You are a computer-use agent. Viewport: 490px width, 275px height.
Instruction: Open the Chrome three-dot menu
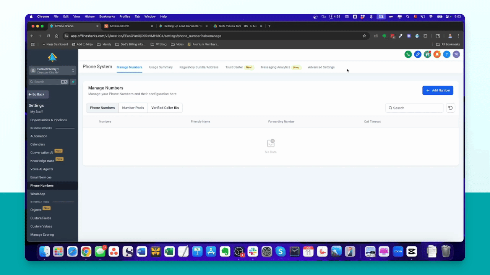pos(458,36)
